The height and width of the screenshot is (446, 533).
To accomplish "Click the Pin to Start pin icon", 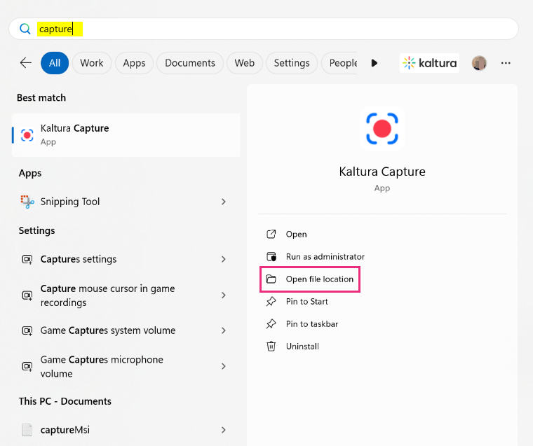I will tap(271, 301).
